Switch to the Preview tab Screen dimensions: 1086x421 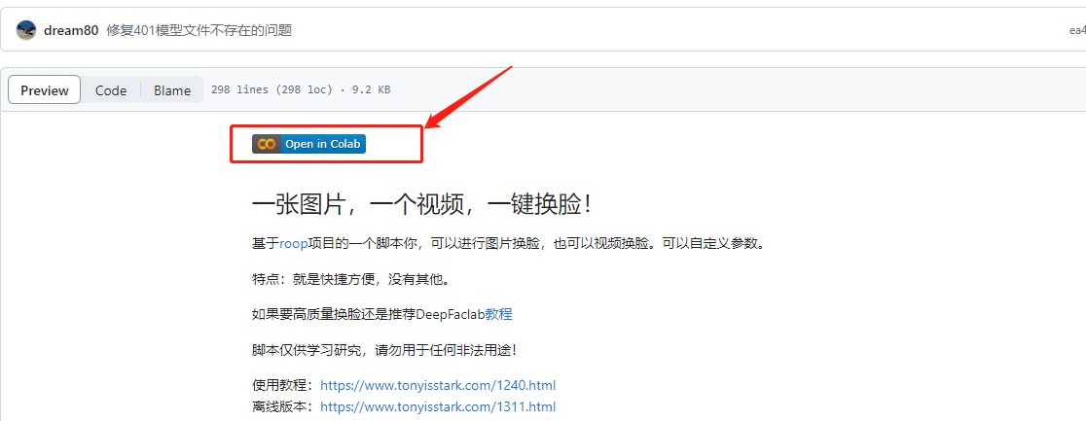click(x=45, y=90)
